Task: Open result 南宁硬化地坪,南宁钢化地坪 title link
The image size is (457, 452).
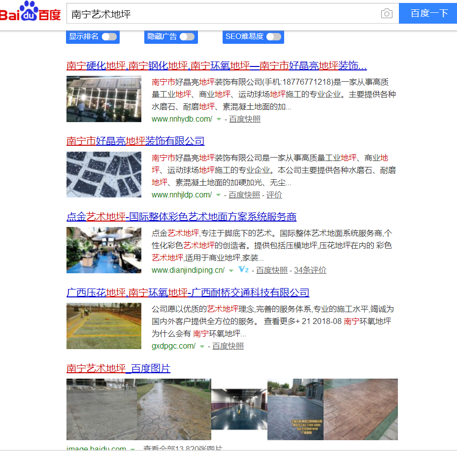Action: pyautogui.click(x=217, y=65)
